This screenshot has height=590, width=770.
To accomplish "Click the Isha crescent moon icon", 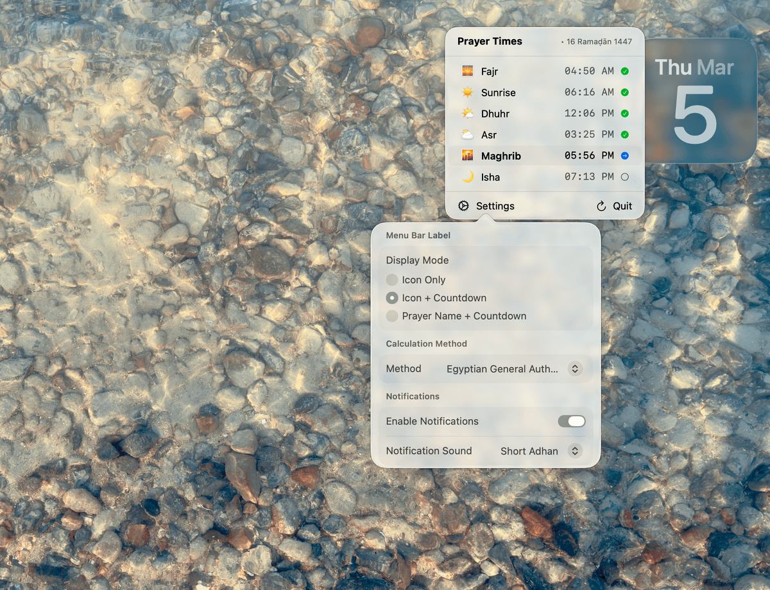I will 467,177.
